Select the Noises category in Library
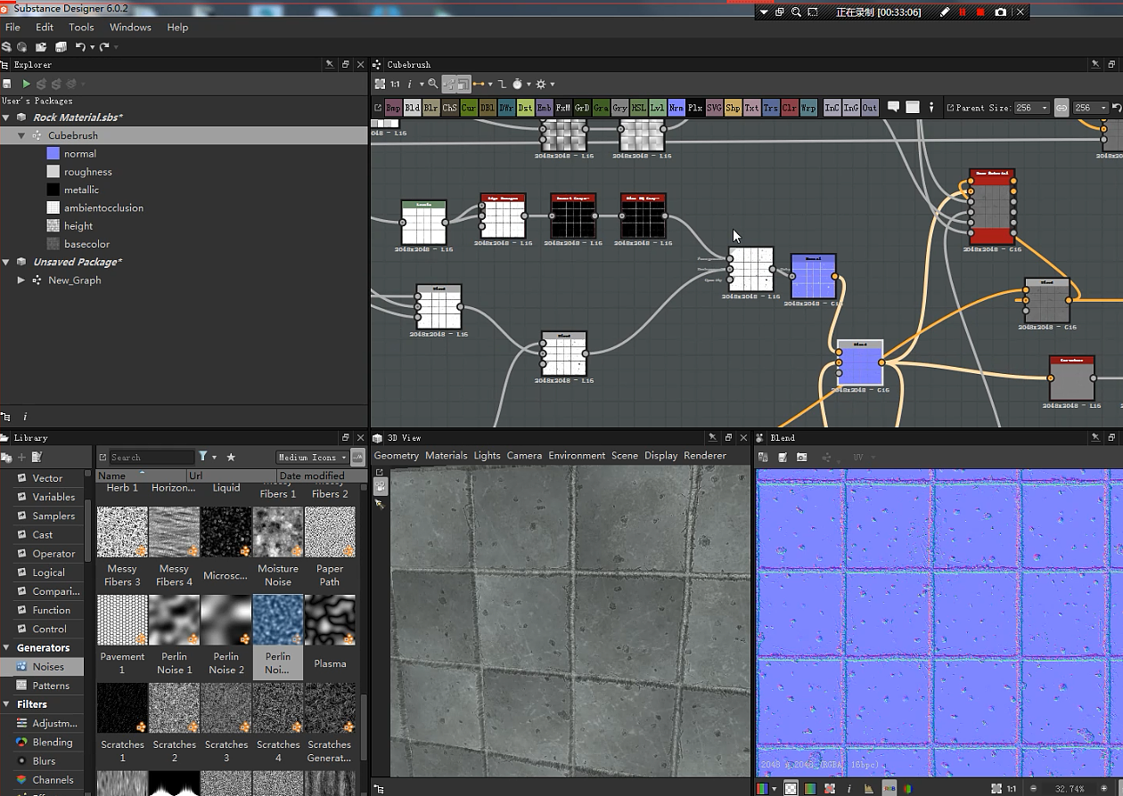Image resolution: width=1123 pixels, height=796 pixels. [x=48, y=666]
